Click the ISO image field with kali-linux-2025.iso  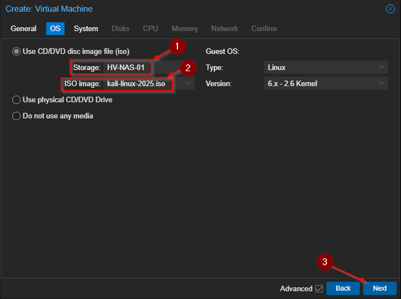click(136, 83)
